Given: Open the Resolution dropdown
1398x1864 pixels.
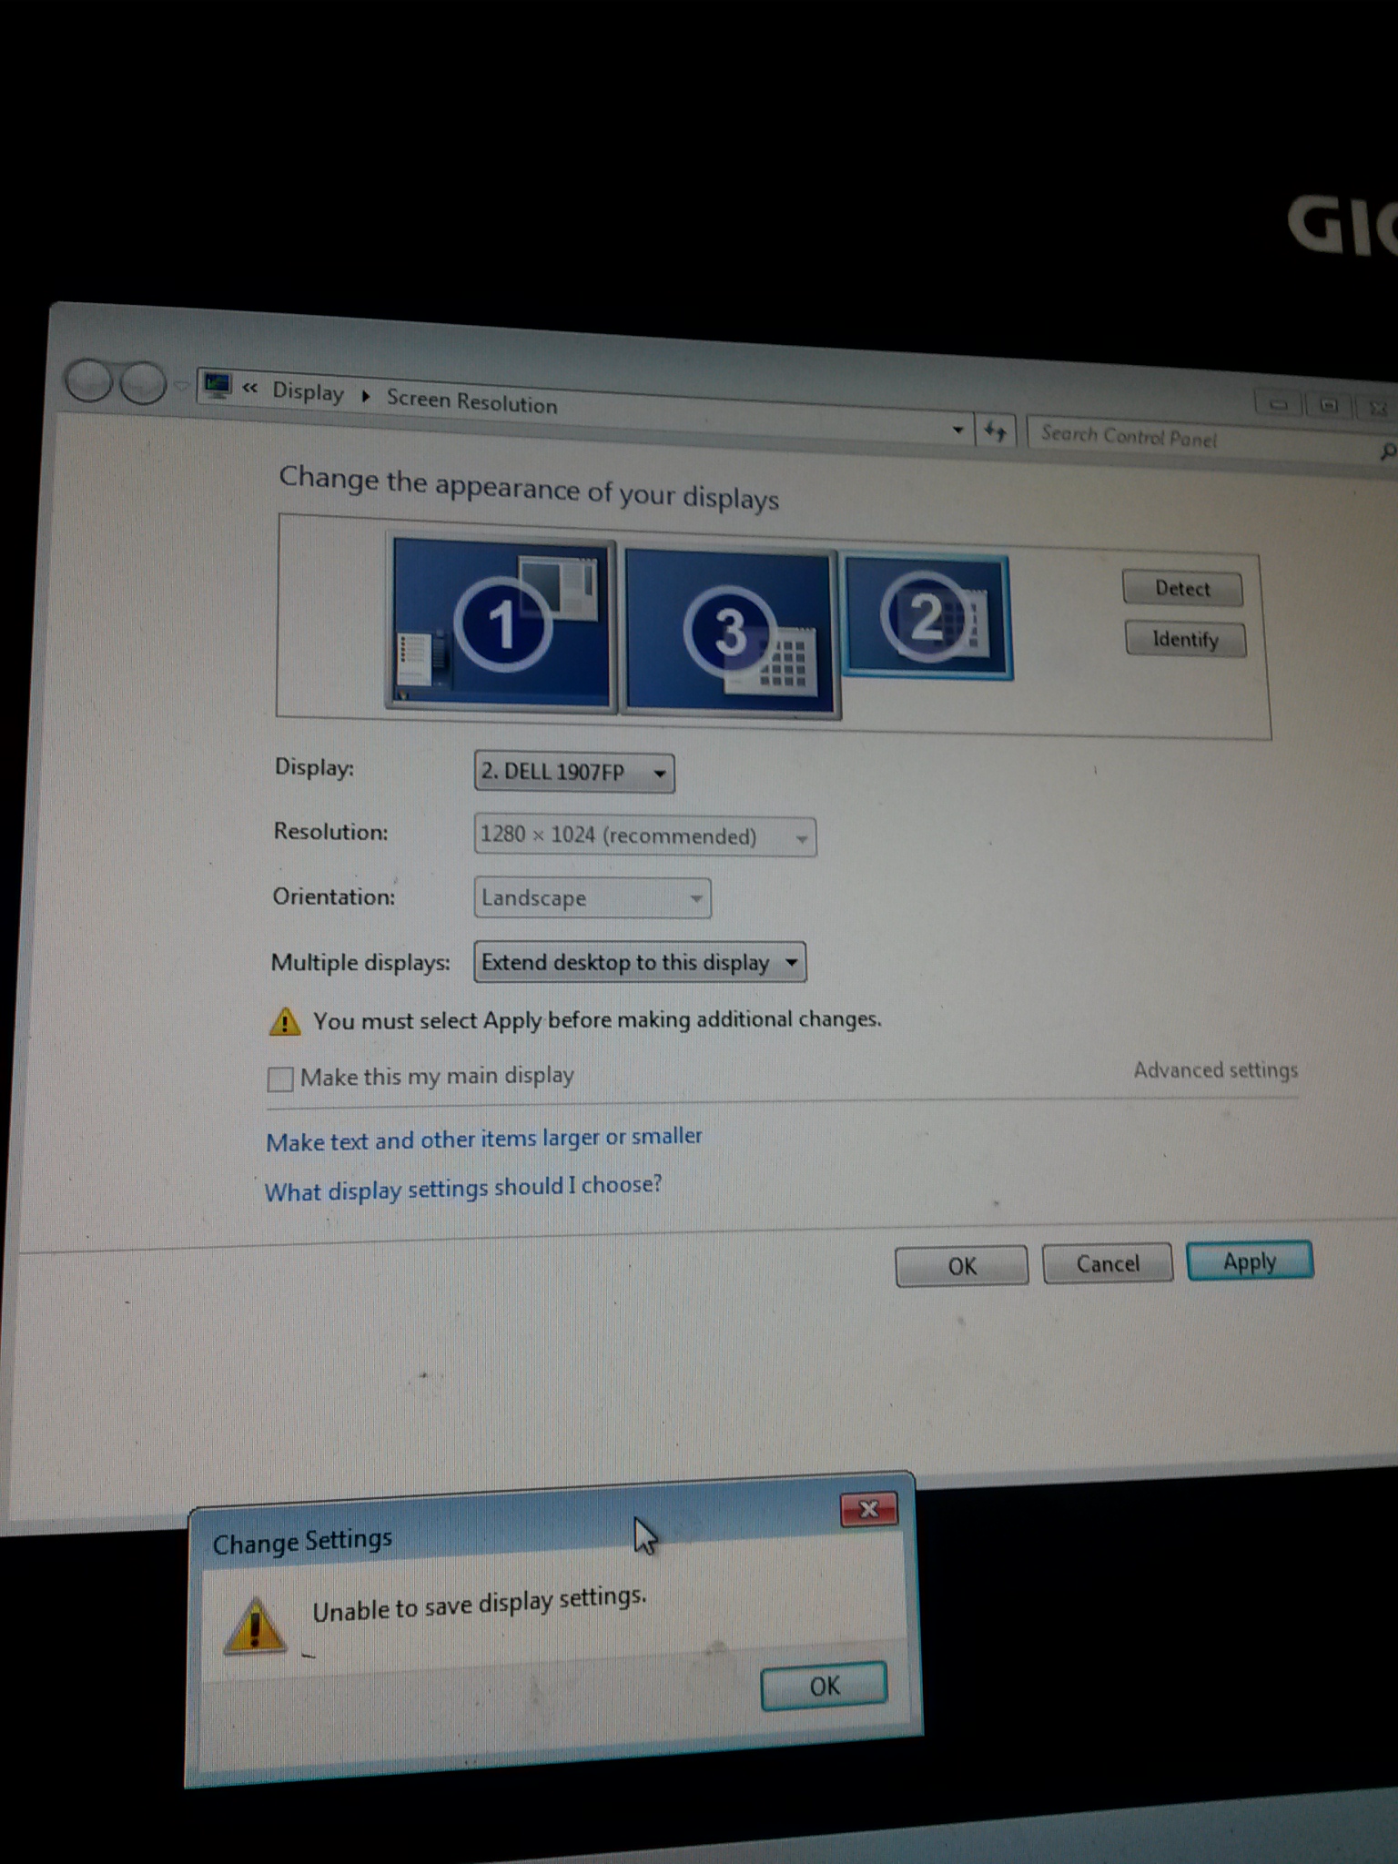Looking at the screenshot, I should point(644,836).
